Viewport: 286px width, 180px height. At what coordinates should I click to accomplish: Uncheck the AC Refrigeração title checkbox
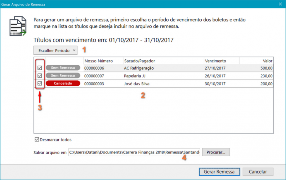coord(40,68)
